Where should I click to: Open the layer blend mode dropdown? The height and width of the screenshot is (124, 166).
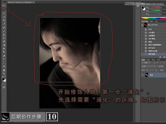(x=148, y=67)
